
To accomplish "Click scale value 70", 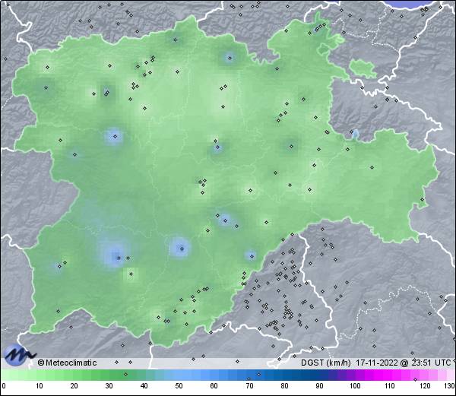I will point(249,386).
